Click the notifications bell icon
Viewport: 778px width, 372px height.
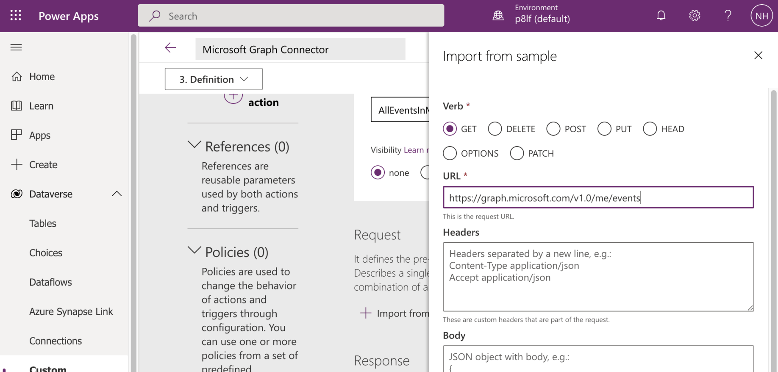[x=661, y=16]
